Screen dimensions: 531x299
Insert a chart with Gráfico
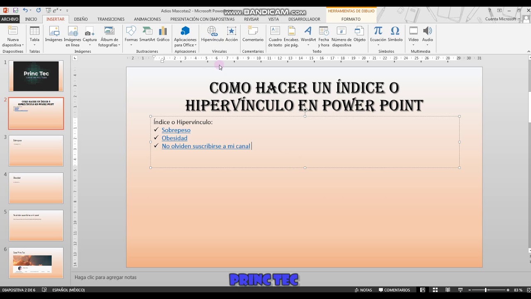pyautogui.click(x=163, y=34)
